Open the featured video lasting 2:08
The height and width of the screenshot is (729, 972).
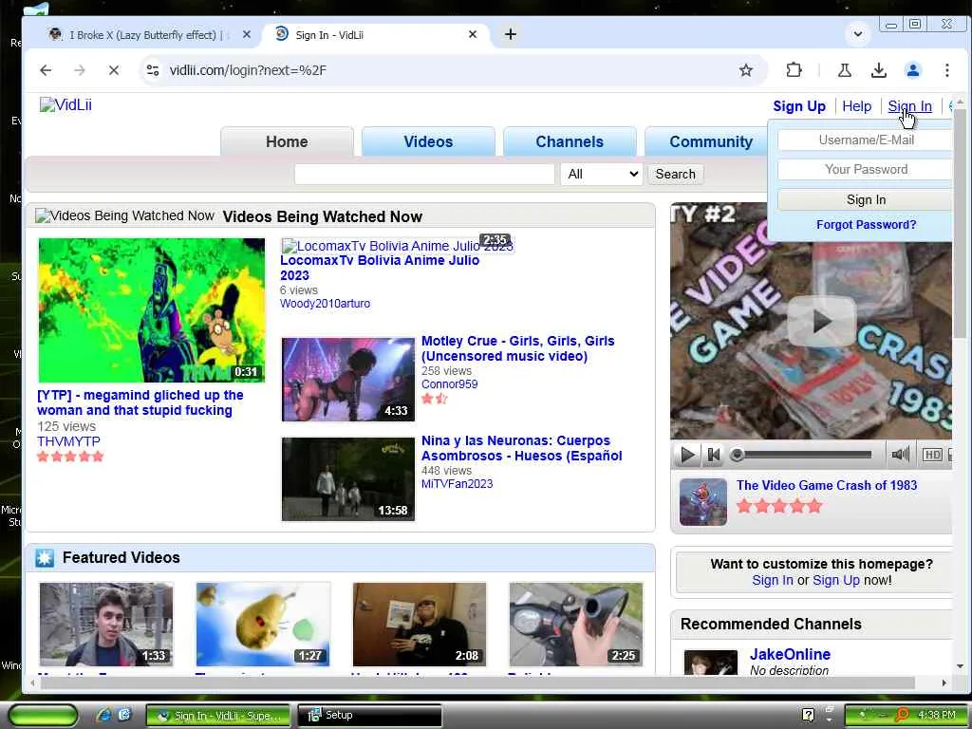pyautogui.click(x=420, y=625)
